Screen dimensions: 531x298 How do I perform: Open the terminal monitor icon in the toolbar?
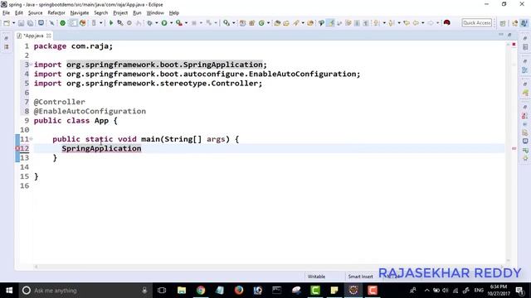41,23
